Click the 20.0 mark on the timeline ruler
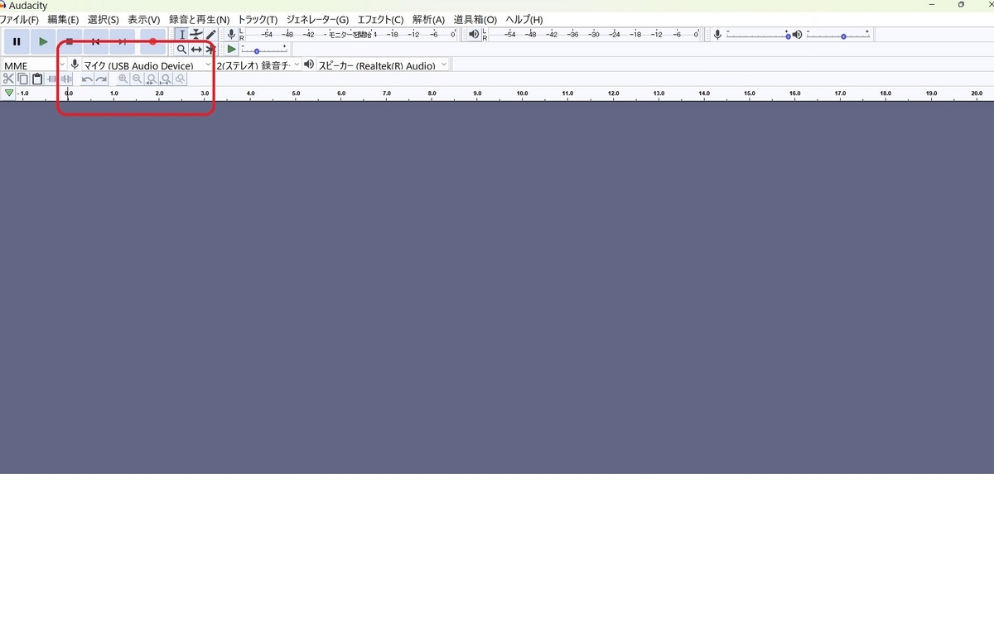The image size is (994, 642). (x=977, y=93)
